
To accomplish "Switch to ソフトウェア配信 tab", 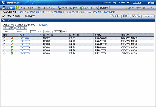I will tap(45, 8).
